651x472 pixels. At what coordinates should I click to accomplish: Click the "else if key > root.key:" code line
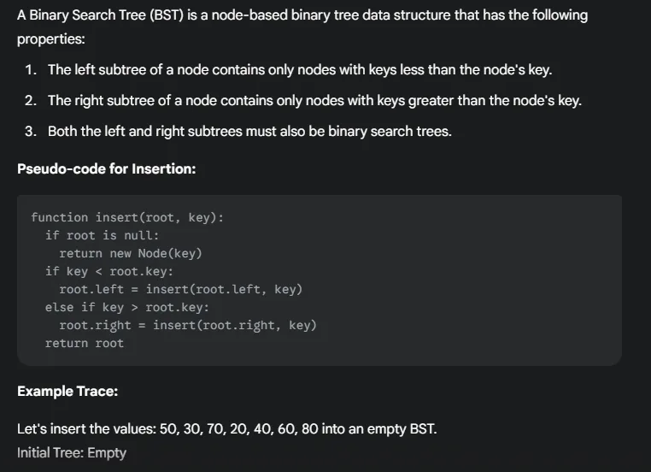click(126, 307)
